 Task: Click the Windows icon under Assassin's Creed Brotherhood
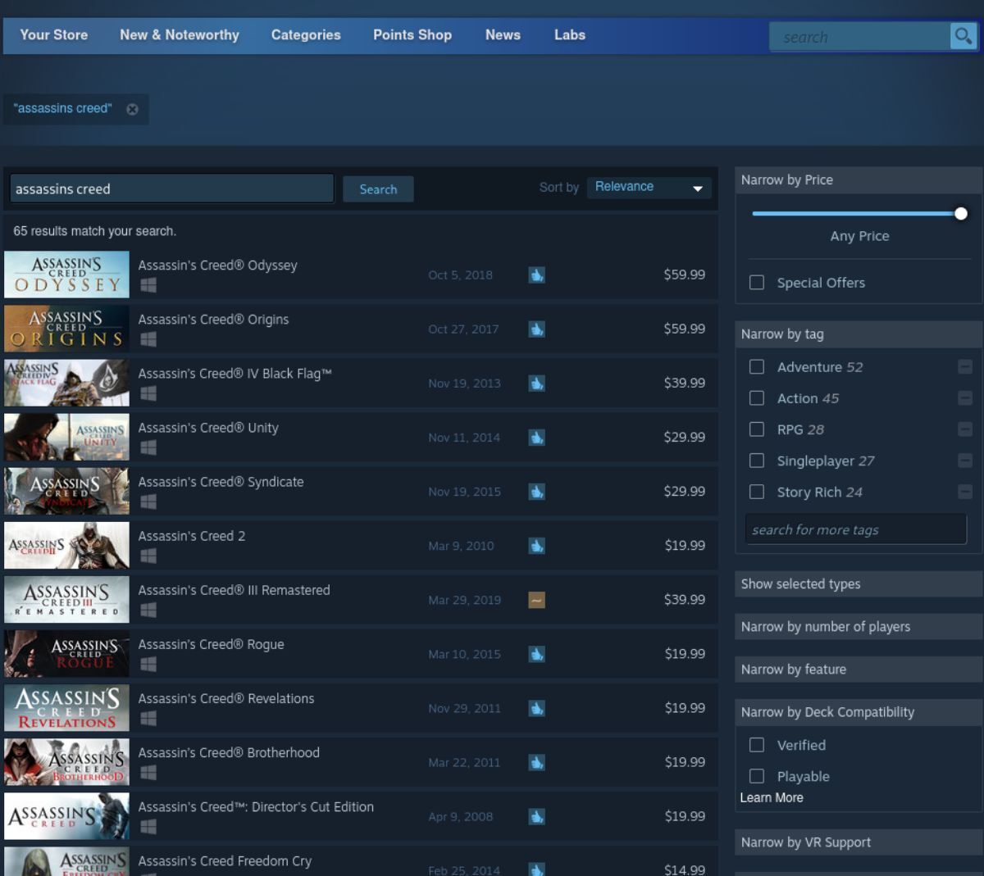(x=148, y=772)
